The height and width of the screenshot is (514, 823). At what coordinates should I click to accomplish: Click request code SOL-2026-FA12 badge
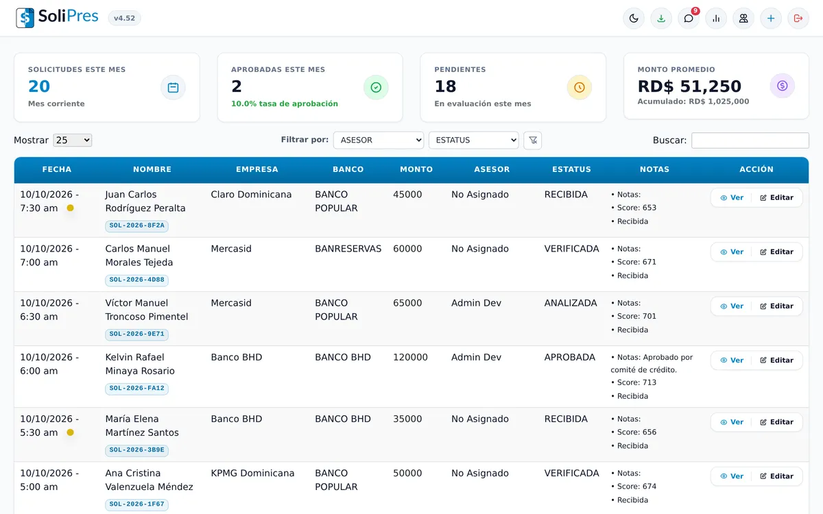[x=137, y=388]
